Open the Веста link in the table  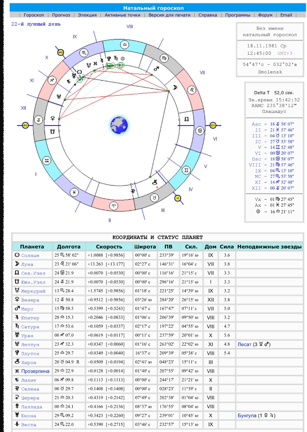[x=29, y=425]
